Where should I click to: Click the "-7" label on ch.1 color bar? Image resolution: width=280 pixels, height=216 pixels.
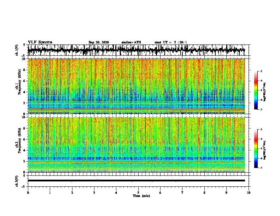pyautogui.click(x=261, y=109)
